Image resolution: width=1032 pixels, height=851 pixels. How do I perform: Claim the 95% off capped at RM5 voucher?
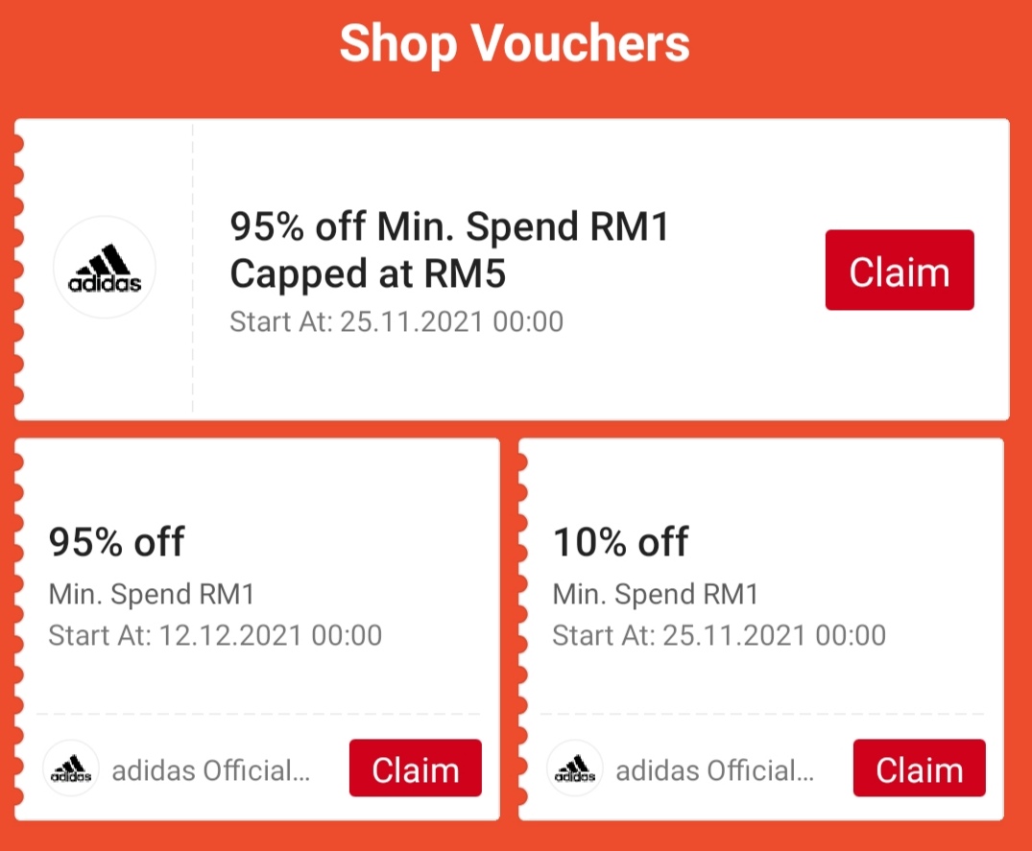point(900,271)
